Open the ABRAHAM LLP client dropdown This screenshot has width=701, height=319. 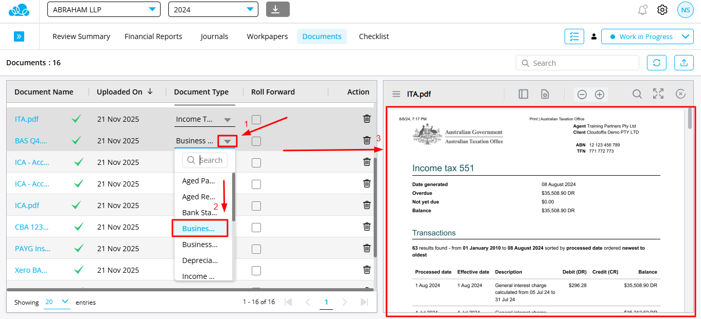103,9
